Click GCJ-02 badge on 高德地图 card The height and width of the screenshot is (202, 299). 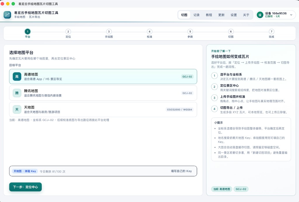pos(187,77)
